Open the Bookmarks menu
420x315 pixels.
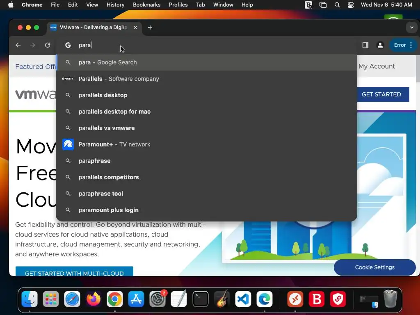(146, 5)
